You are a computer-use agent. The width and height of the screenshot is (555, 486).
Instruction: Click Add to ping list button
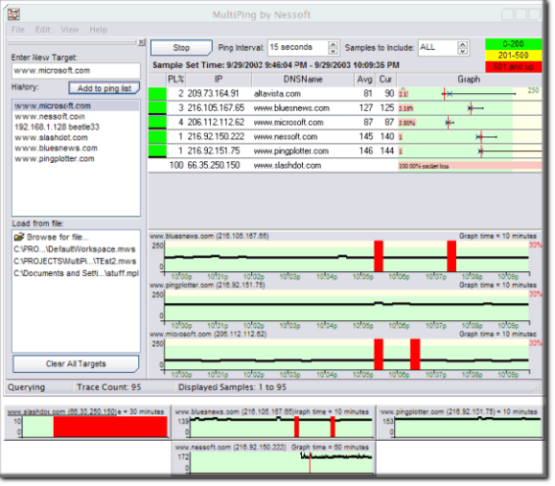[x=104, y=88]
